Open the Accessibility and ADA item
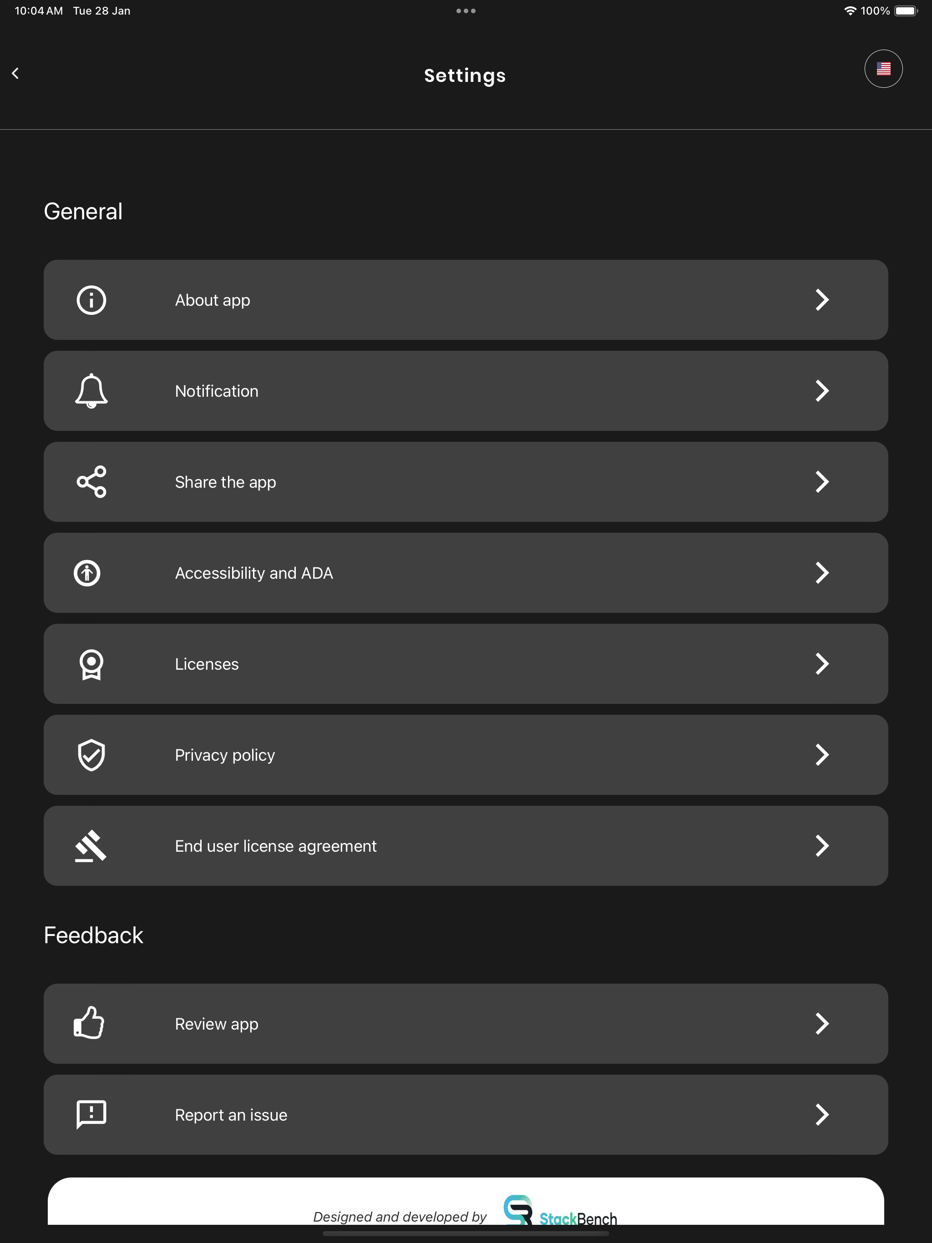Image resolution: width=932 pixels, height=1243 pixels. point(466,573)
